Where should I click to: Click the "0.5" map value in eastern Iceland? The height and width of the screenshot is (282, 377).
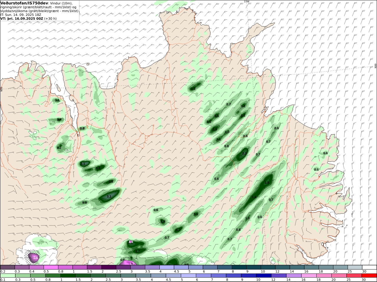coord(316,170)
